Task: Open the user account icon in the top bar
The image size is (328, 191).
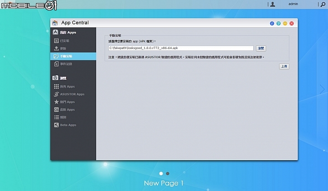Action: [x=272, y=4]
